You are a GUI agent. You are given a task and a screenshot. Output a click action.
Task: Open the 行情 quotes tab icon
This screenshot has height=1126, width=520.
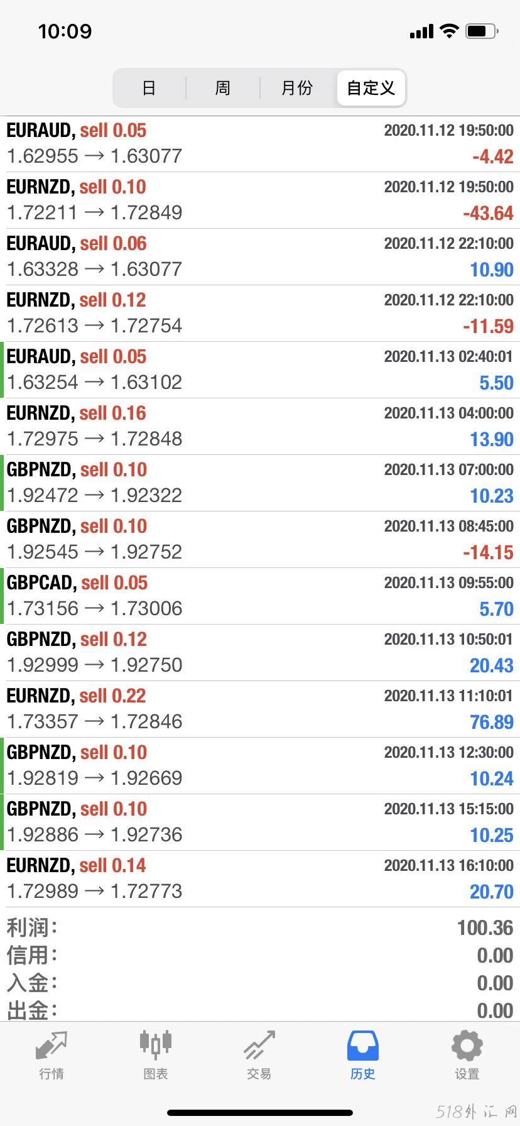tap(51, 1046)
